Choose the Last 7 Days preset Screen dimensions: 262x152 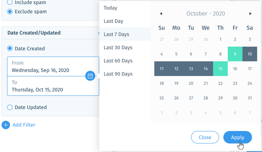coord(125,34)
